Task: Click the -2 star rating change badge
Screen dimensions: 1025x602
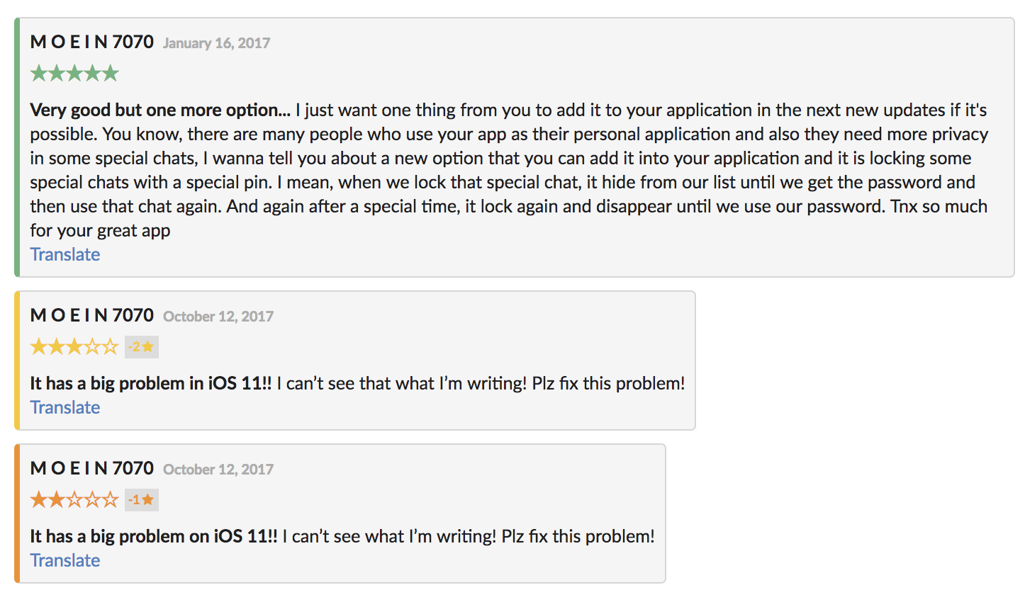Action: pos(142,347)
